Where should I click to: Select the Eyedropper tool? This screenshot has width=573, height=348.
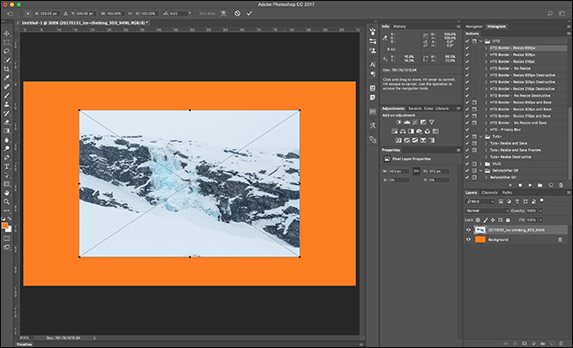(6, 78)
